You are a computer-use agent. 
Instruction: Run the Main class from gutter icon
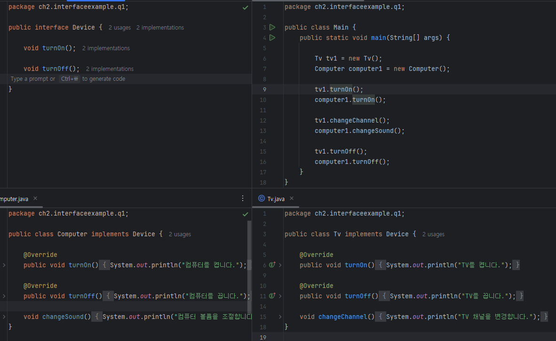tap(272, 27)
